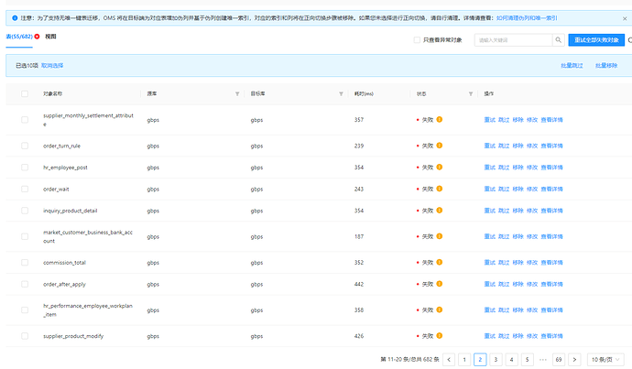Click the 对象名称 column header
The width and height of the screenshot is (632, 369).
pyautogui.click(x=52, y=93)
